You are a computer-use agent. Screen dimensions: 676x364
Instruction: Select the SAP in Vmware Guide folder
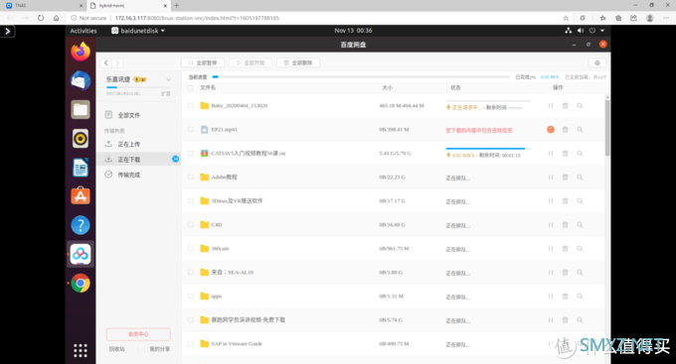tap(237, 344)
